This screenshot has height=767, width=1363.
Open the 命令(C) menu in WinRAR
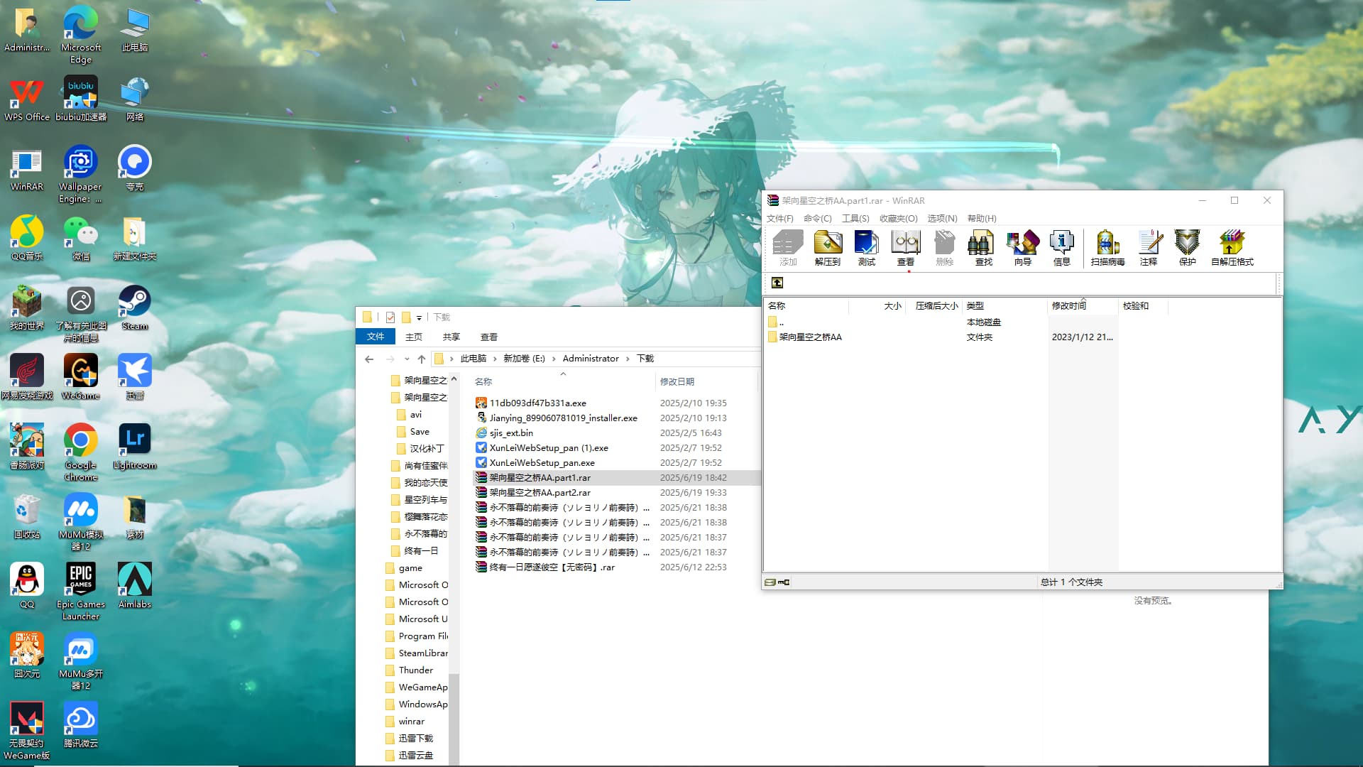click(817, 218)
